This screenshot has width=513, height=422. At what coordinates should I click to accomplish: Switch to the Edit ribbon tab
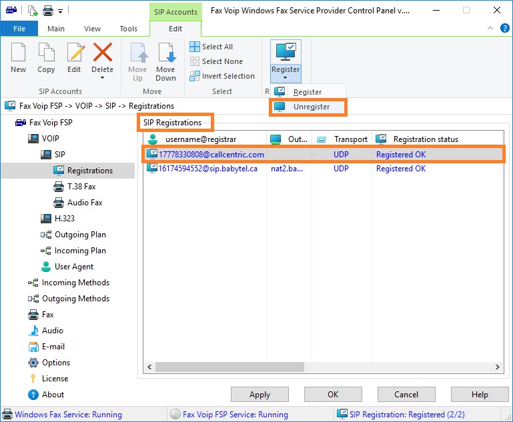(x=175, y=29)
